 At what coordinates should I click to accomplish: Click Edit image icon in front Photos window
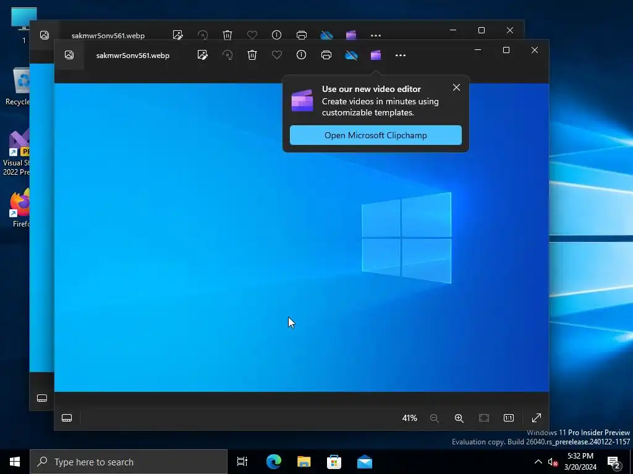pos(203,55)
